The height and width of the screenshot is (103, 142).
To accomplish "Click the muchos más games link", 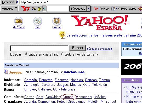I will tap(74, 72).
